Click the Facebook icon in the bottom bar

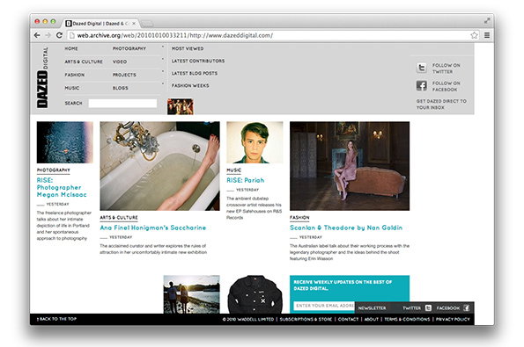[x=466, y=308]
